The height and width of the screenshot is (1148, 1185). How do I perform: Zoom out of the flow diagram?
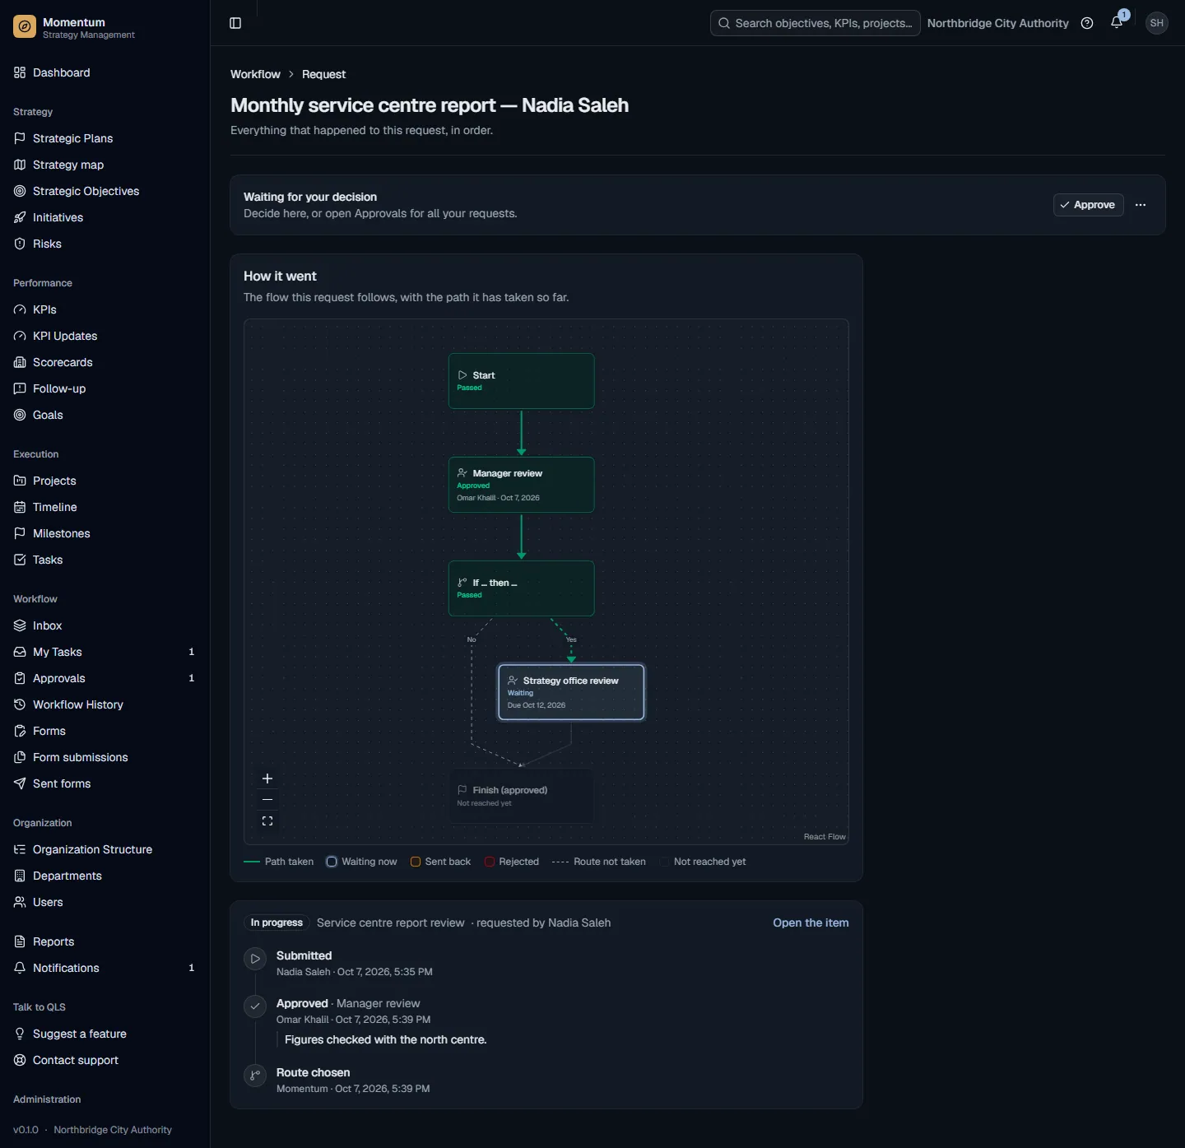click(267, 799)
